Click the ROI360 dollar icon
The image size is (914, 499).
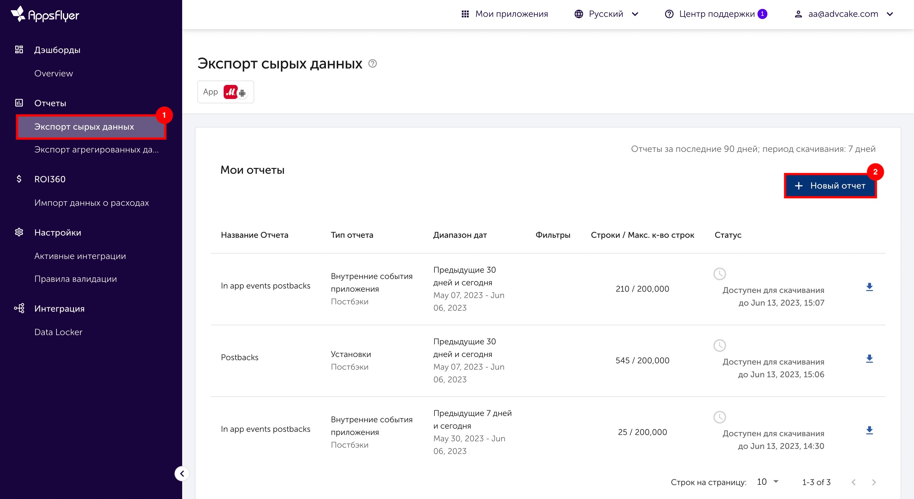tap(19, 179)
